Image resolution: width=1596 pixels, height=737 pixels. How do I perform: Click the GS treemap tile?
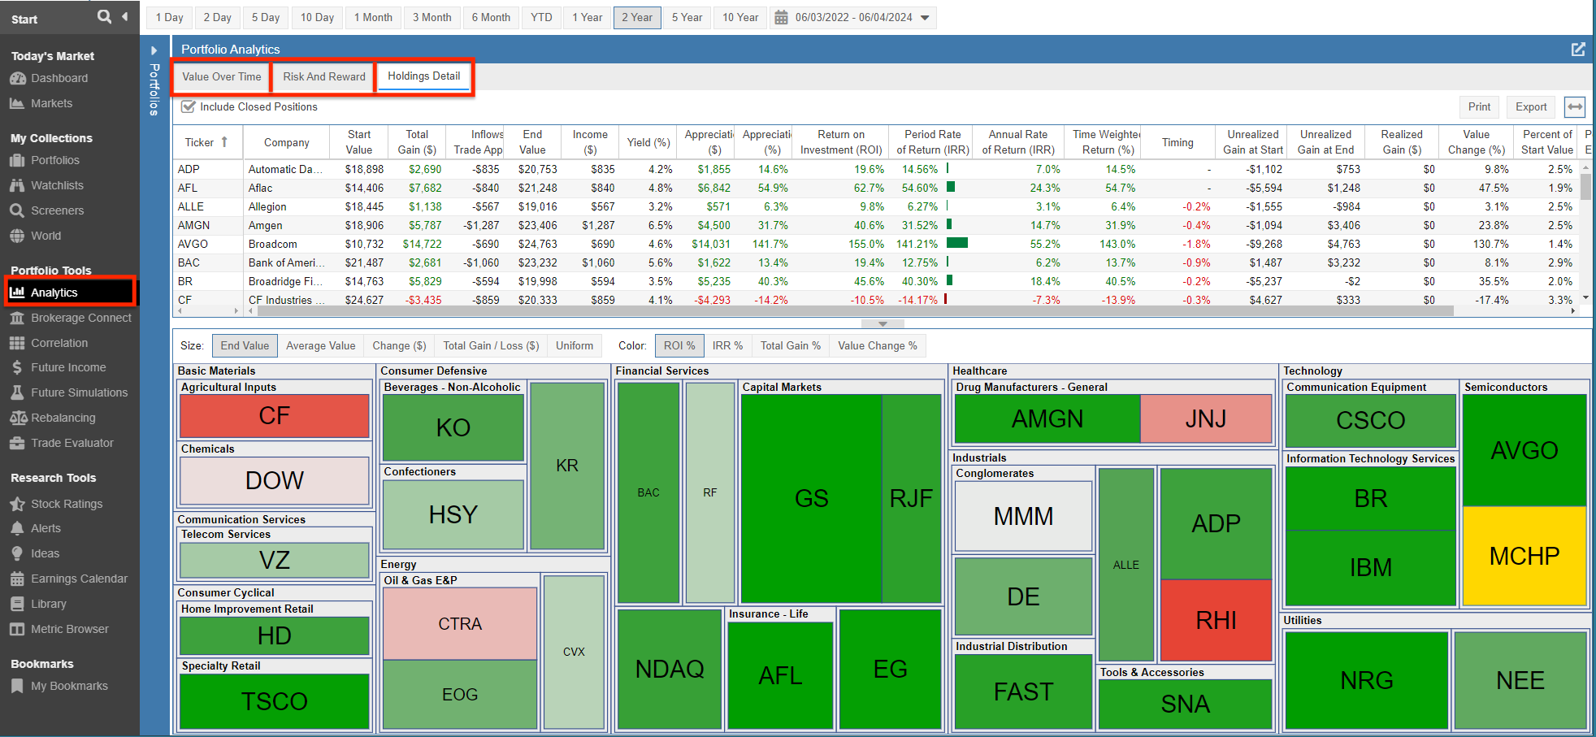tap(811, 498)
